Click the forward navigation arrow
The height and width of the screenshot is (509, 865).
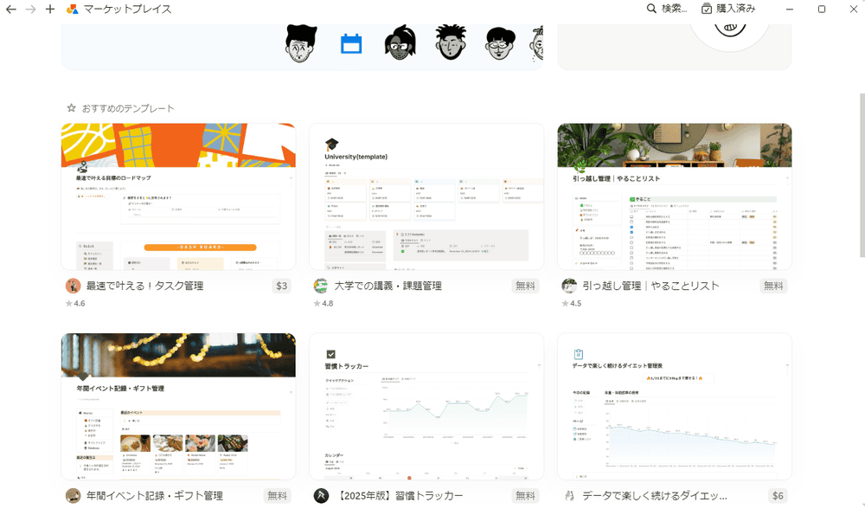(30, 9)
